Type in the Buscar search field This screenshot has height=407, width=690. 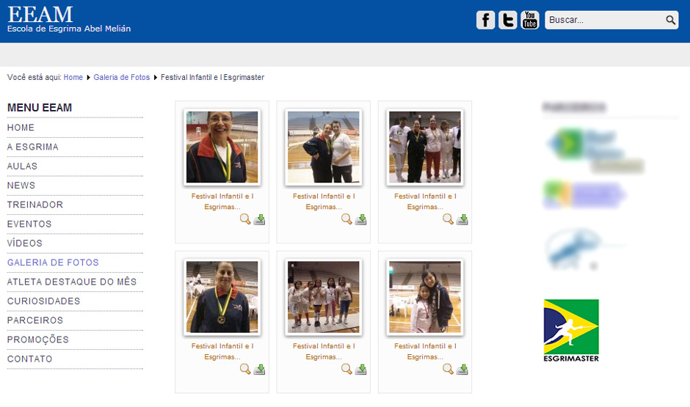[603, 21]
